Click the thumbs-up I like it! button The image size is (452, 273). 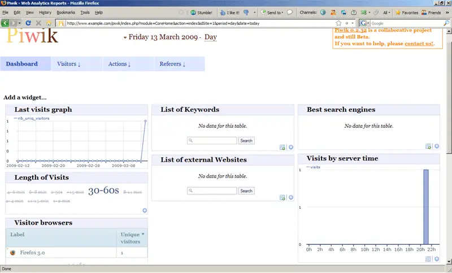click(x=230, y=12)
